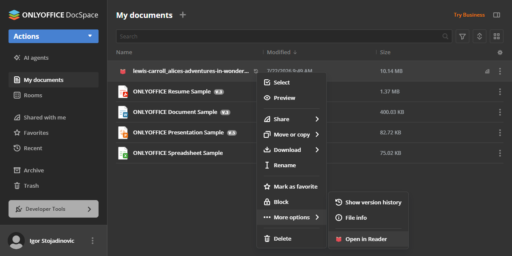The image size is (512, 256).
Task: Open kebab menu for Spreadsheet Sample row
Action: pyautogui.click(x=500, y=153)
